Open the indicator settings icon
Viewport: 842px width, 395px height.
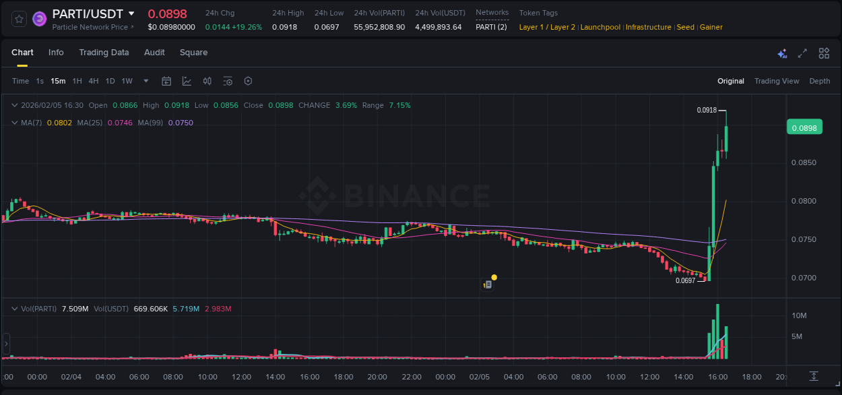(228, 81)
